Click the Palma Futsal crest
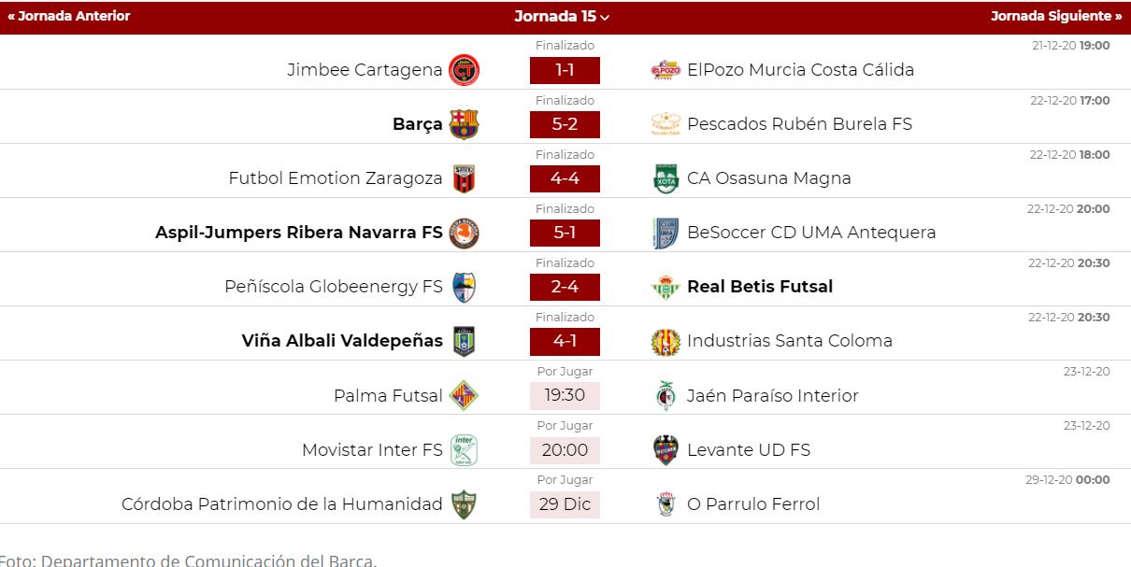 pos(464,395)
